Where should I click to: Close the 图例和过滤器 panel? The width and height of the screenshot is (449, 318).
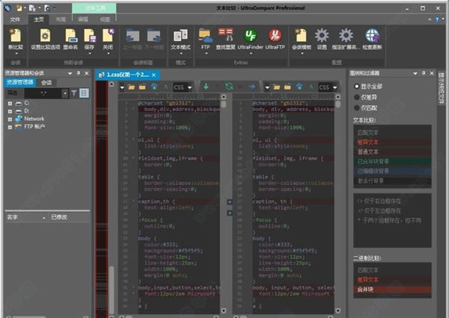(x=432, y=73)
